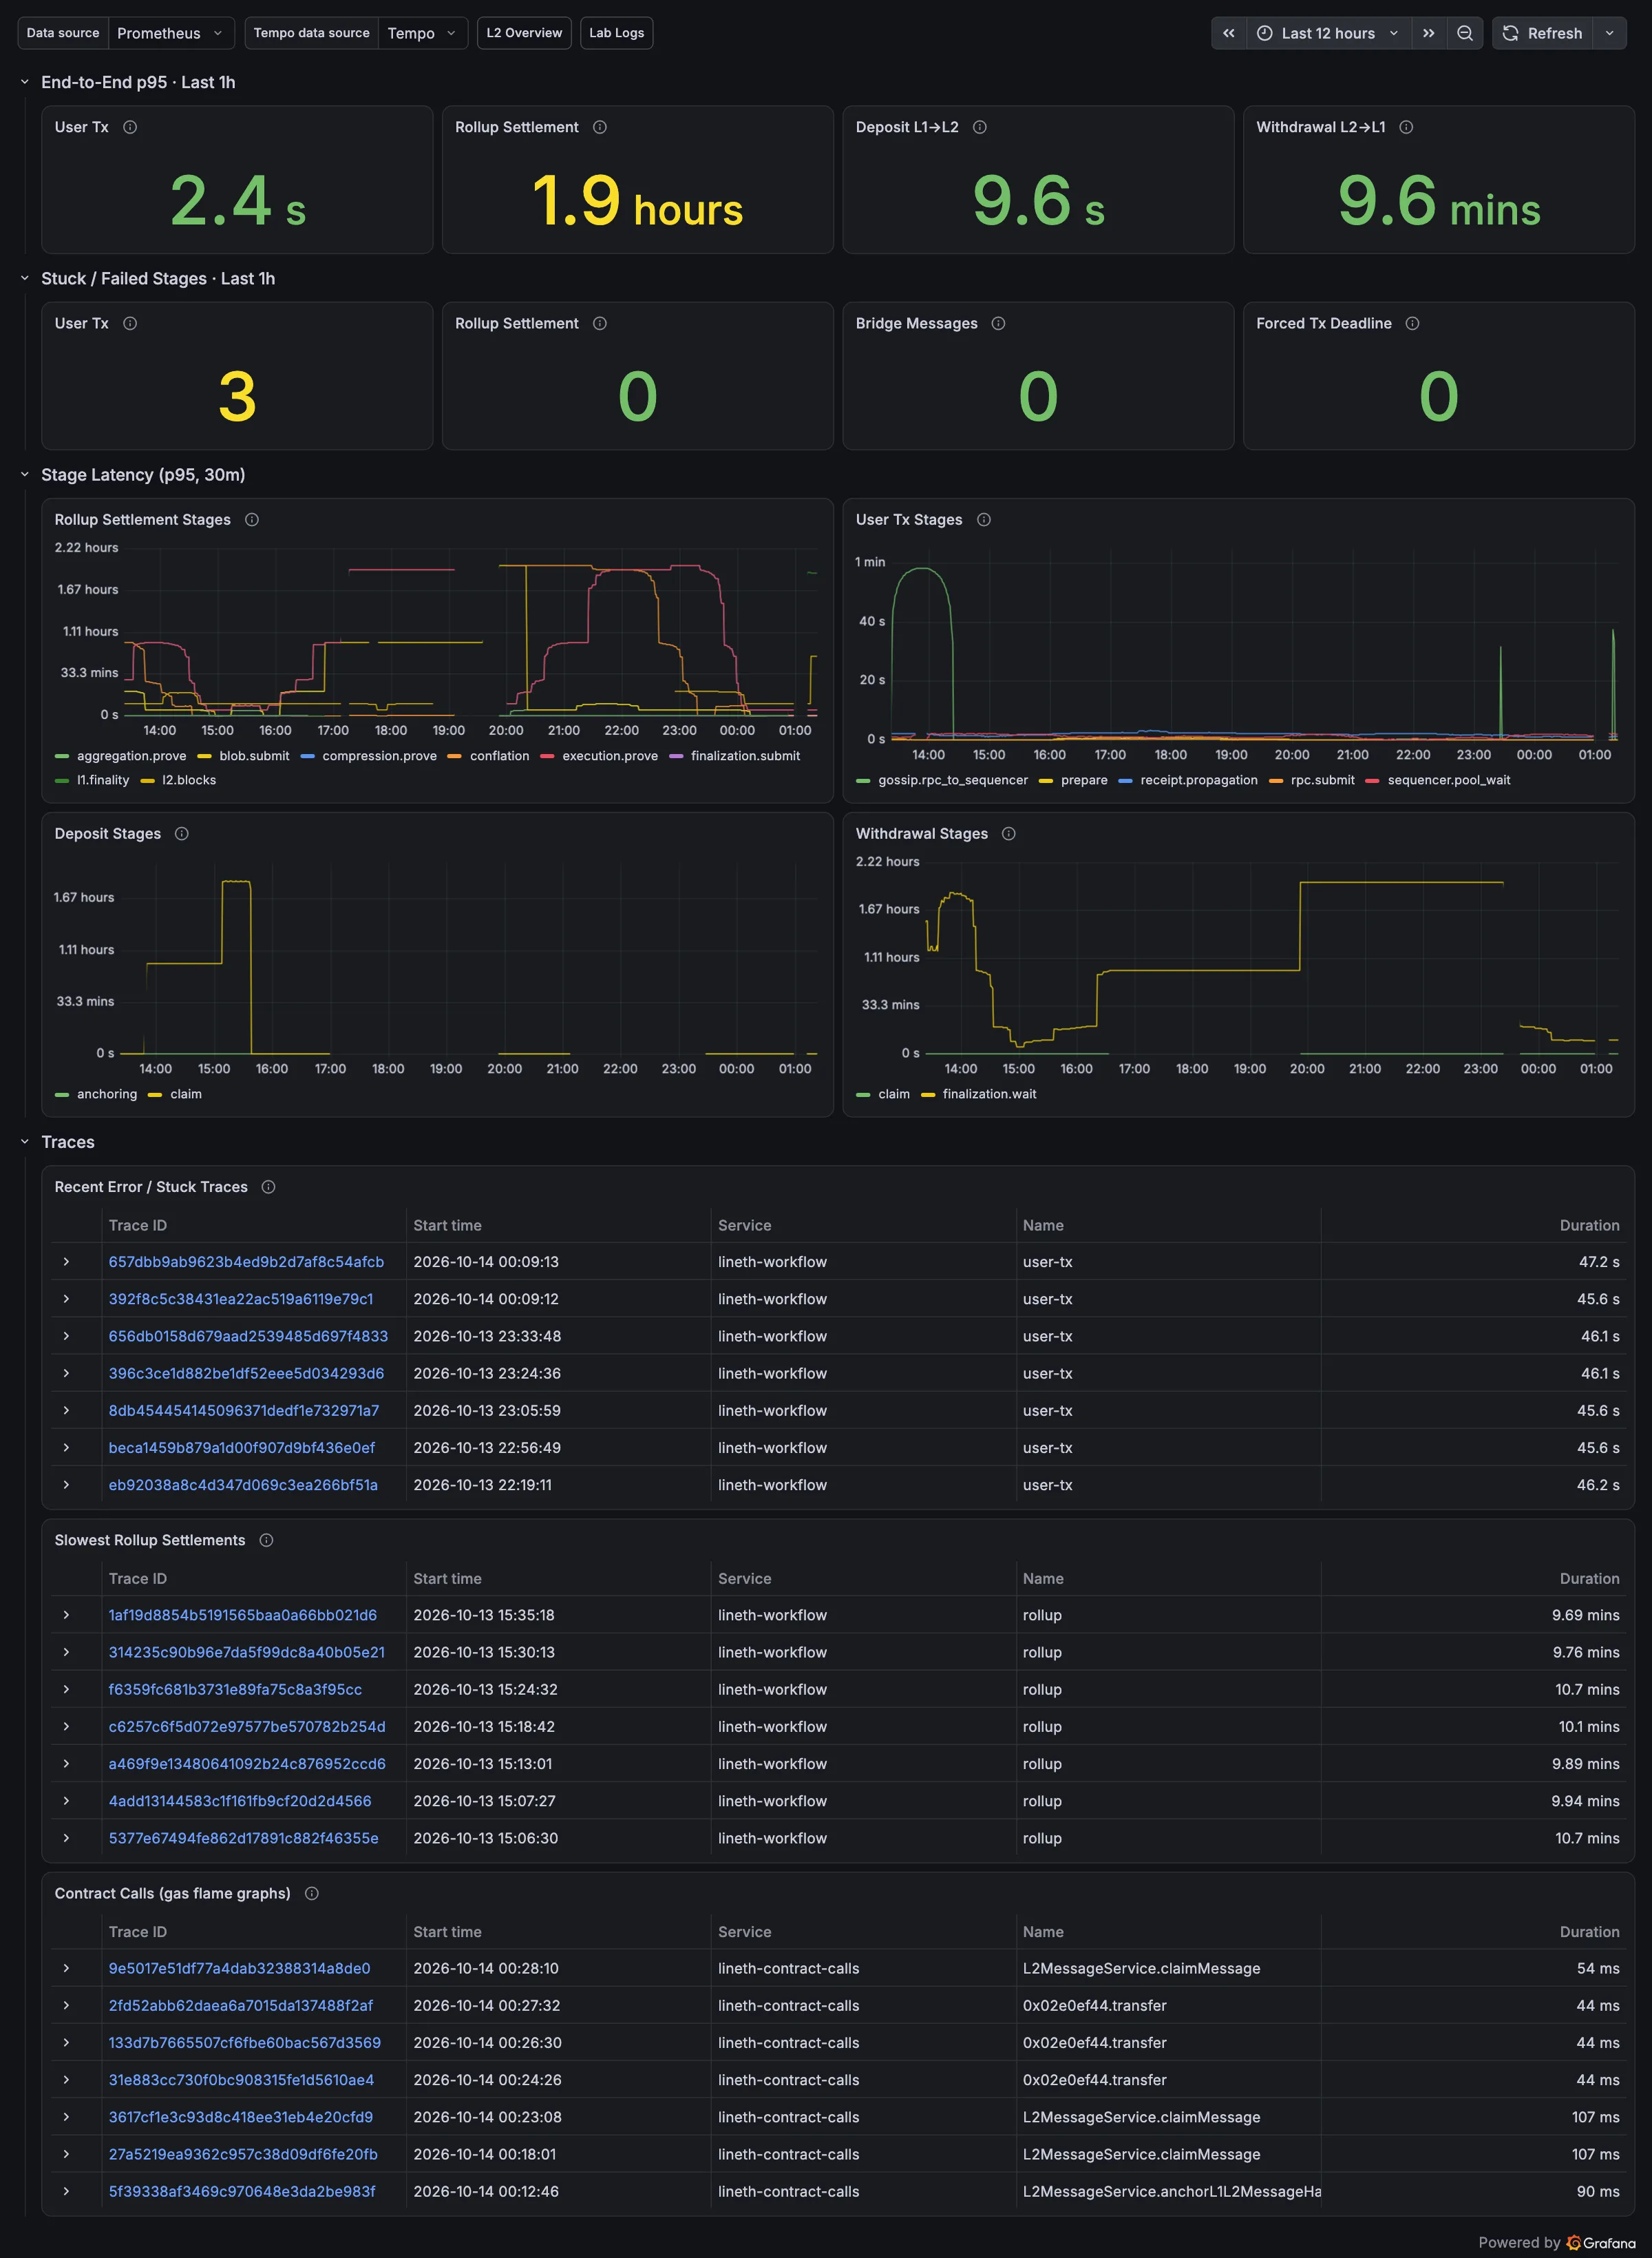This screenshot has width=1652, height=2258.
Task: Click info icon of Contract Calls table
Action: tap(312, 1893)
